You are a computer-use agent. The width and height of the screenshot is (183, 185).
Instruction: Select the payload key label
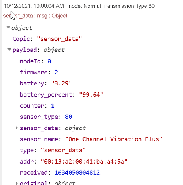click(25, 50)
